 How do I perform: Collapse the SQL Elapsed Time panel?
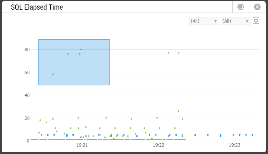pyautogui.click(x=240, y=7)
